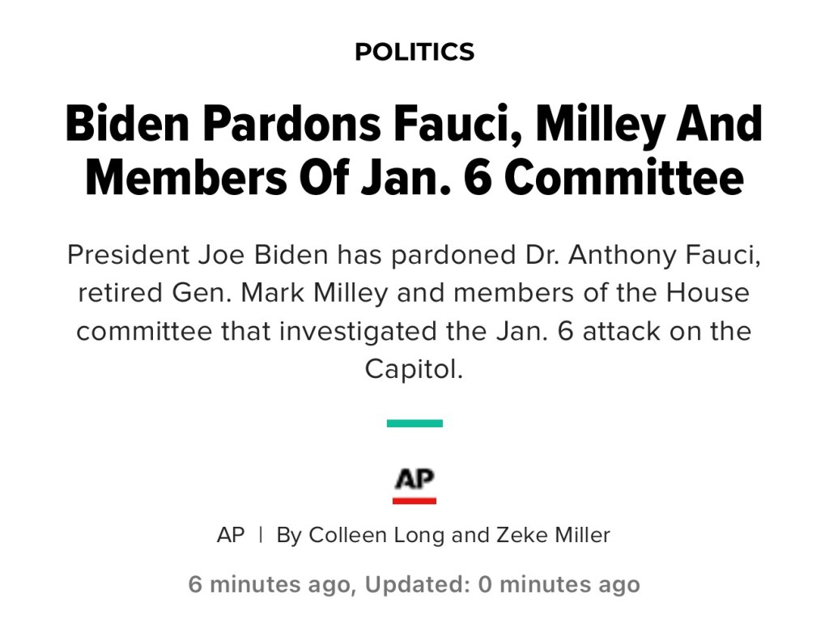Screen dimensions: 829x632
Task: Click the word "House" in the summary
Action: point(708,293)
